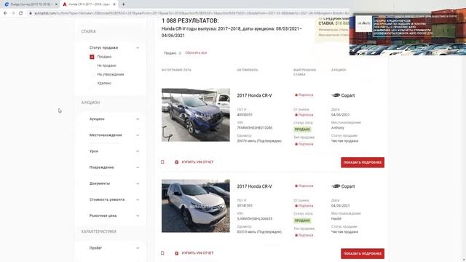Click the green ПРОДАНО badge on white CR-V
The width and height of the screenshot is (466, 262).
coord(302,221)
